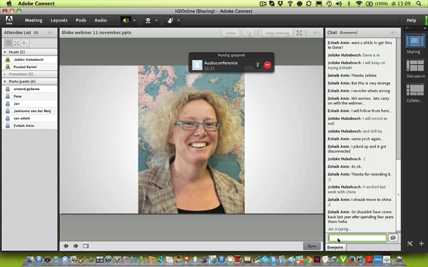Select participant van schaik

click(x=29, y=118)
